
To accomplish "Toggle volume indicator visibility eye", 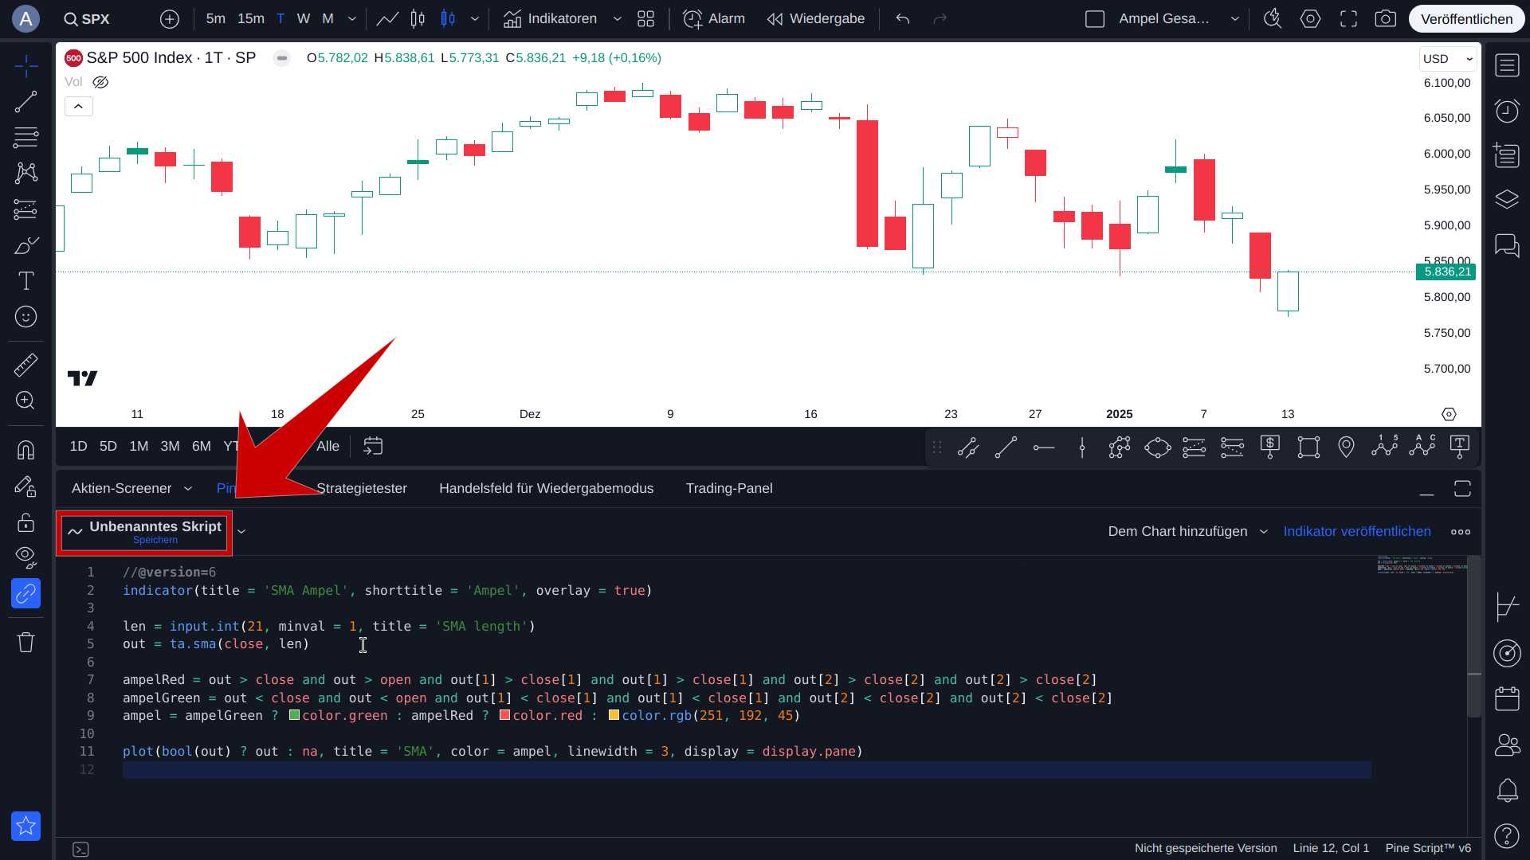I will 100,82.
